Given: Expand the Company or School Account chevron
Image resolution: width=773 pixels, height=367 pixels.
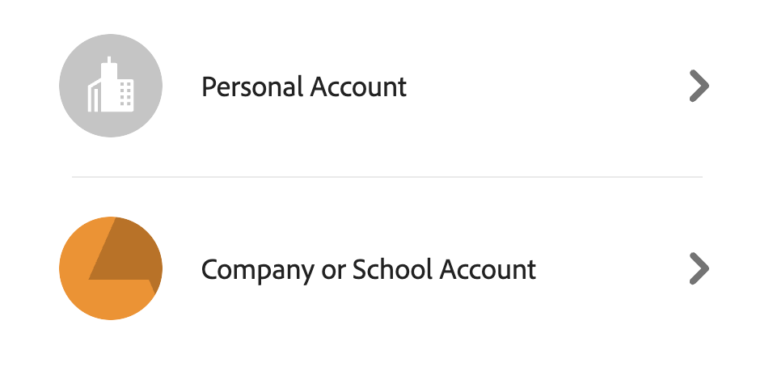Looking at the screenshot, I should [x=699, y=268].
